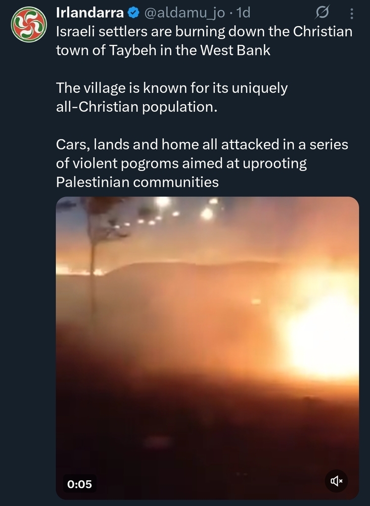This screenshot has height=506, width=370.
Task: Open Irlandarra's profile avatar picture
Action: pyautogui.click(x=29, y=25)
